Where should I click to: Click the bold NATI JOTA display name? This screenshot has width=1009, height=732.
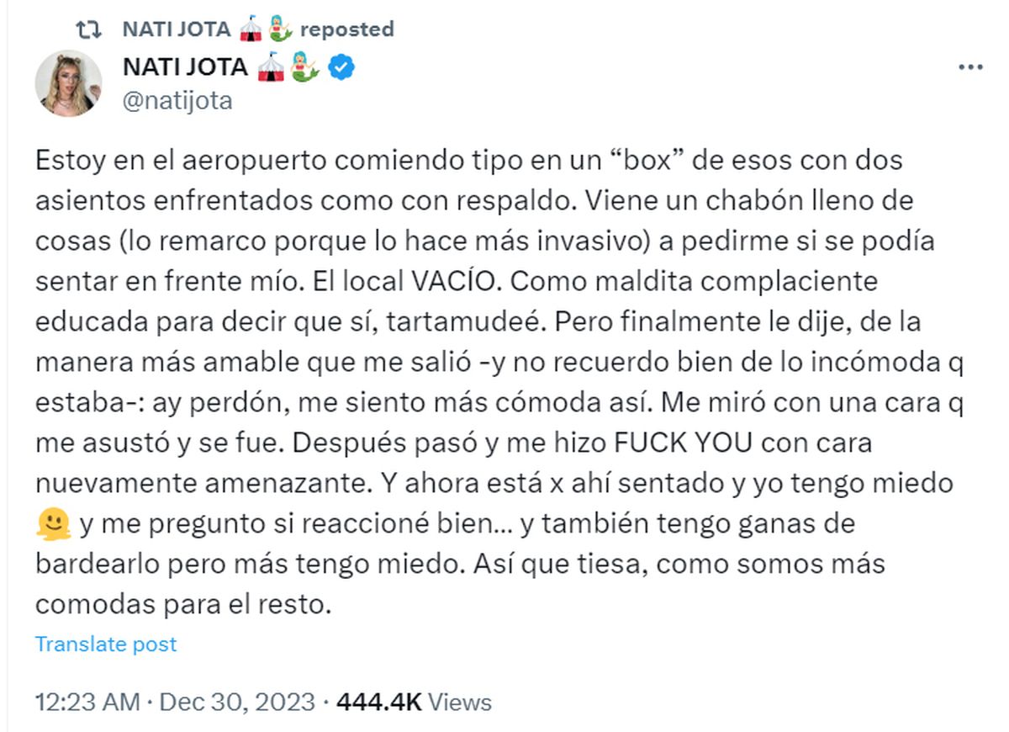click(185, 67)
